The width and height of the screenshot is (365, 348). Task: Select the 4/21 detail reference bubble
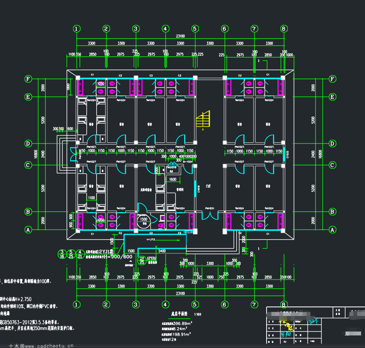tap(80, 254)
